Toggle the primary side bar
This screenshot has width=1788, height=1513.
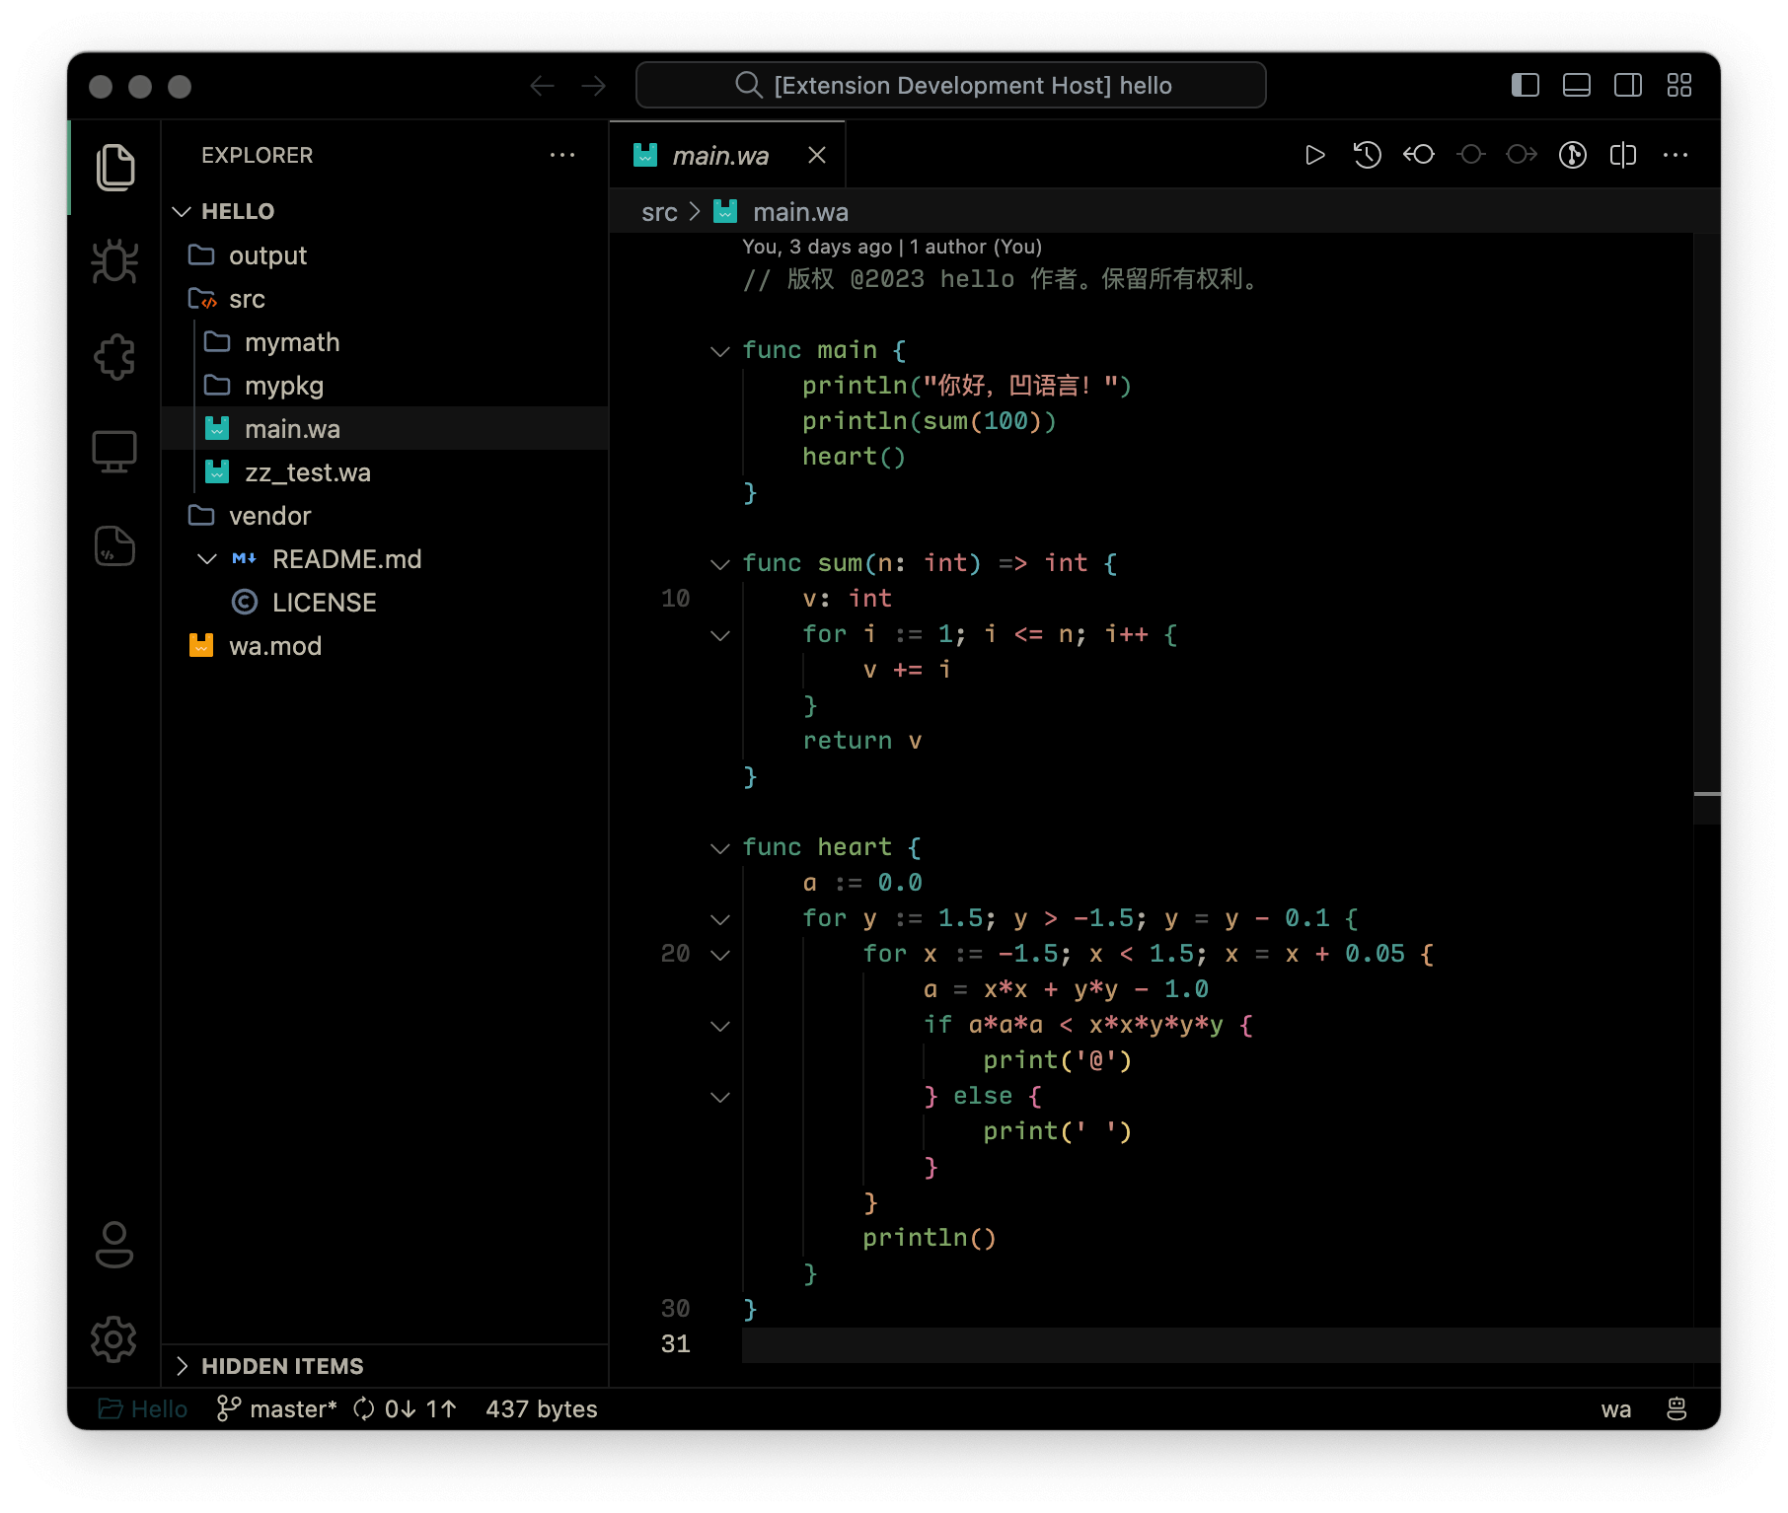1525,86
